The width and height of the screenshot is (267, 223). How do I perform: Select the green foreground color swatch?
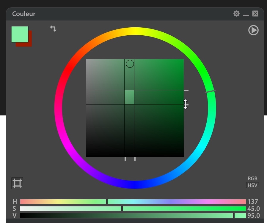[19, 34]
